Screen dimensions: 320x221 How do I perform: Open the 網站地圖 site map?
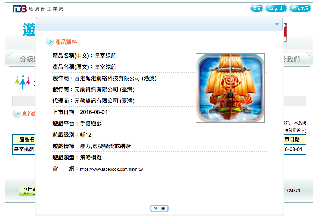pyautogui.click(x=300, y=8)
